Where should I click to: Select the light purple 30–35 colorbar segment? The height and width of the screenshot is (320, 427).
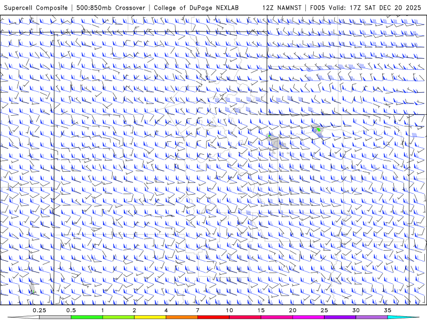click(371, 317)
